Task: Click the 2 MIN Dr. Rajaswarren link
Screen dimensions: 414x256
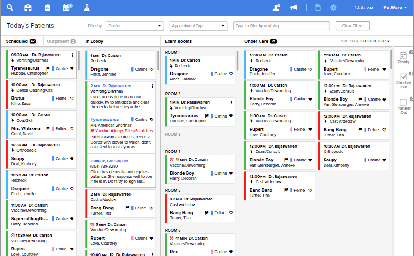Action: click(111, 86)
